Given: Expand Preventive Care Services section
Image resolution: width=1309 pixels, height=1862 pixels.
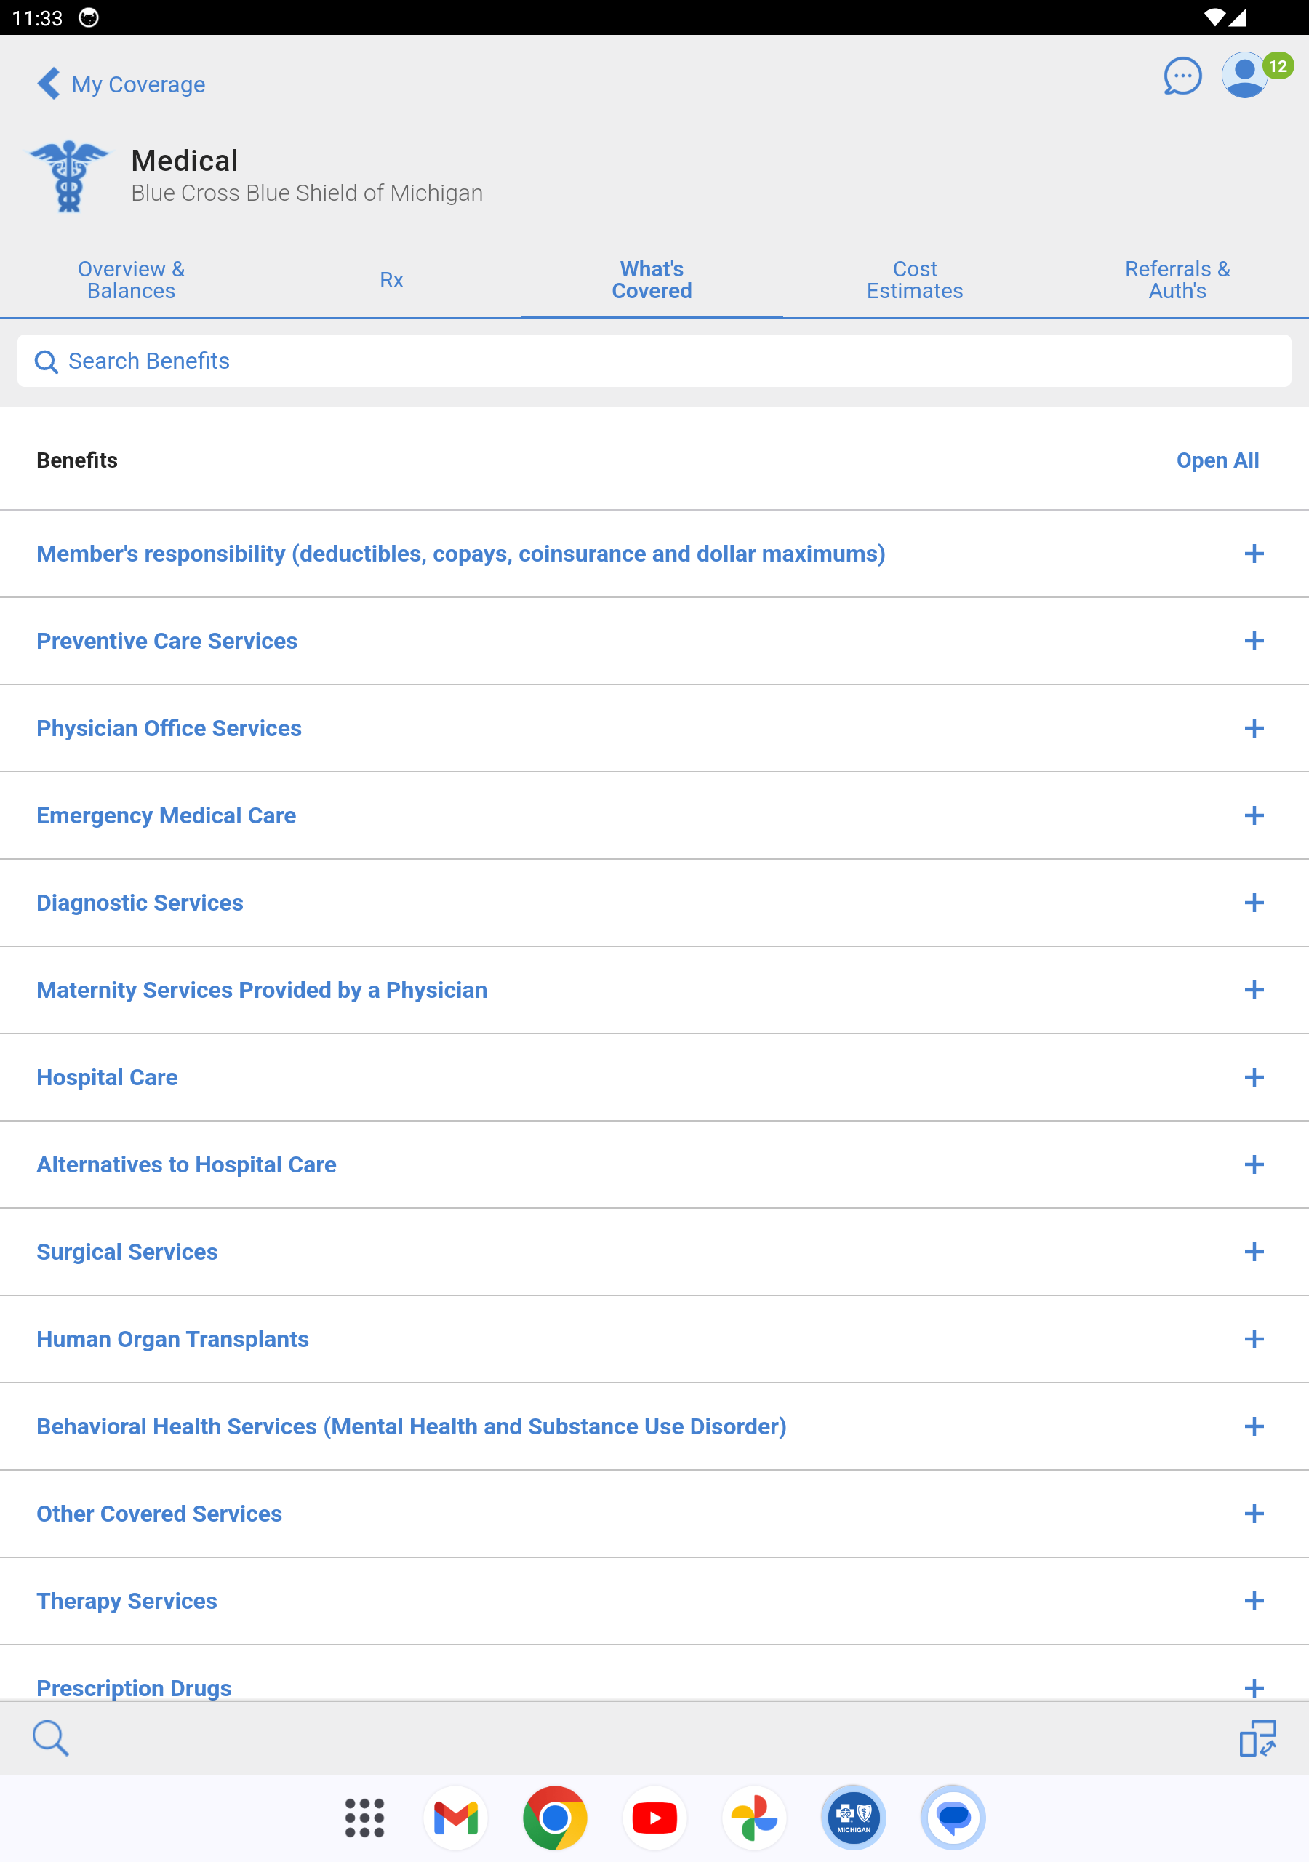Looking at the screenshot, I should [x=1253, y=641].
